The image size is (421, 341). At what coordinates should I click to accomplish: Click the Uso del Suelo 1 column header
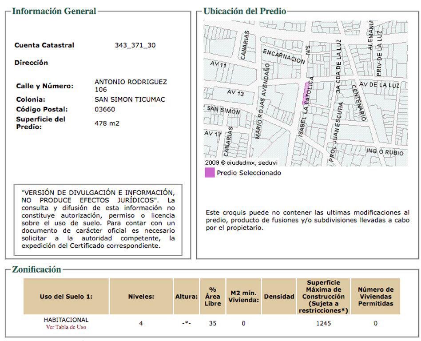[66, 297]
